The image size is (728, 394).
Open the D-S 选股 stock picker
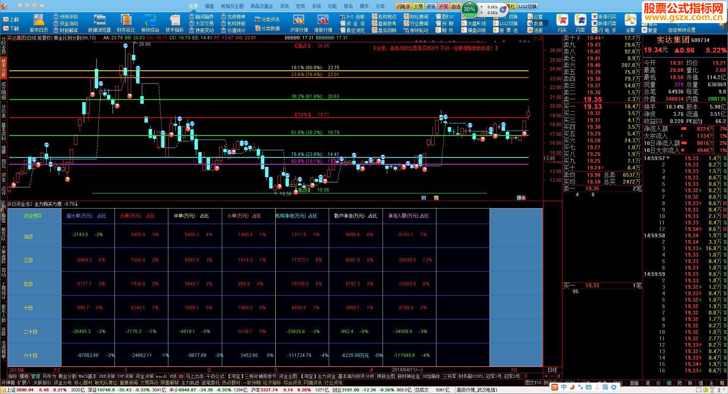(x=352, y=17)
